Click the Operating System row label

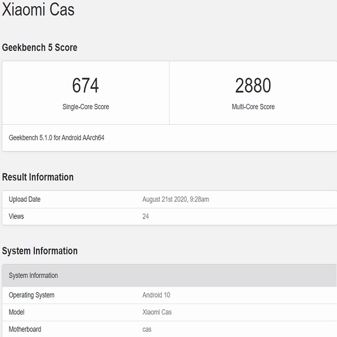pyautogui.click(x=31, y=295)
